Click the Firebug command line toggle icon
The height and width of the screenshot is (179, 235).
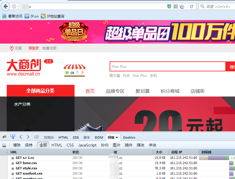36,137
